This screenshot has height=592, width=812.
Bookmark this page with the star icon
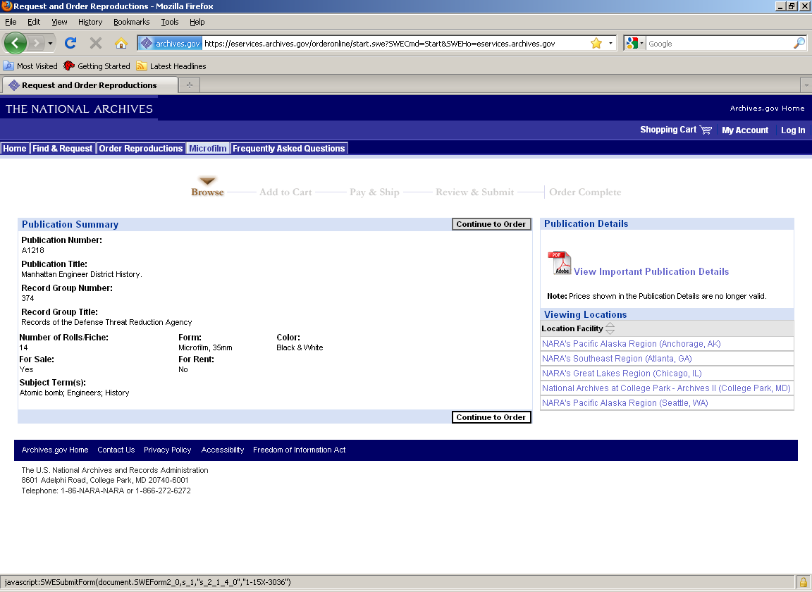pyautogui.click(x=596, y=44)
